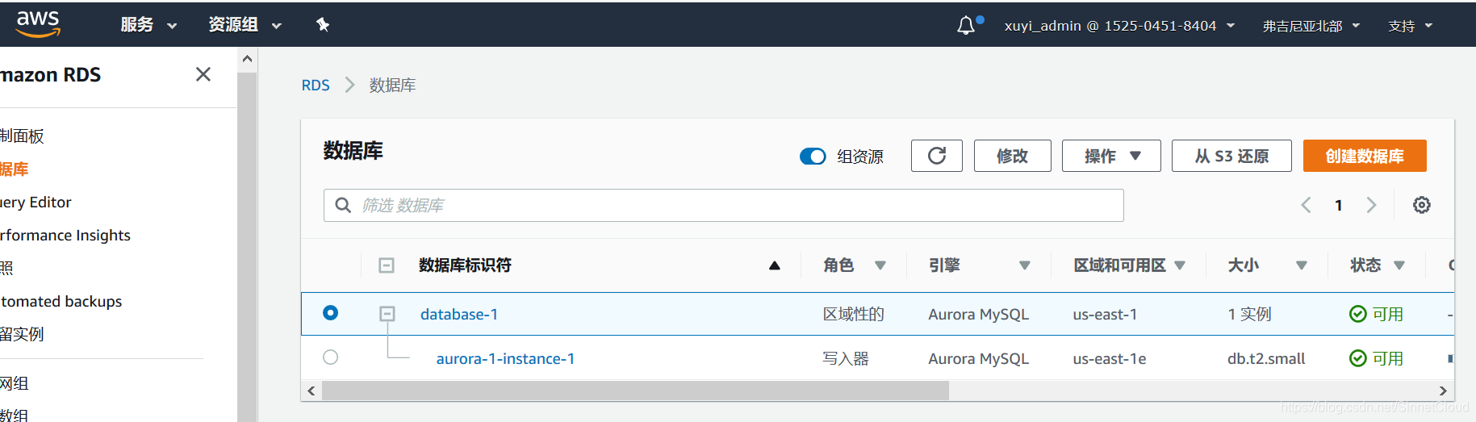The height and width of the screenshot is (422, 1476).
Task: Go to previous page arrow
Action: point(1306,205)
